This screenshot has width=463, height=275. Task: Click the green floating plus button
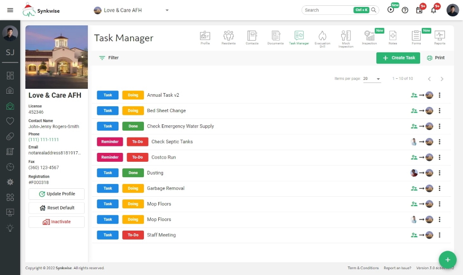(x=448, y=260)
